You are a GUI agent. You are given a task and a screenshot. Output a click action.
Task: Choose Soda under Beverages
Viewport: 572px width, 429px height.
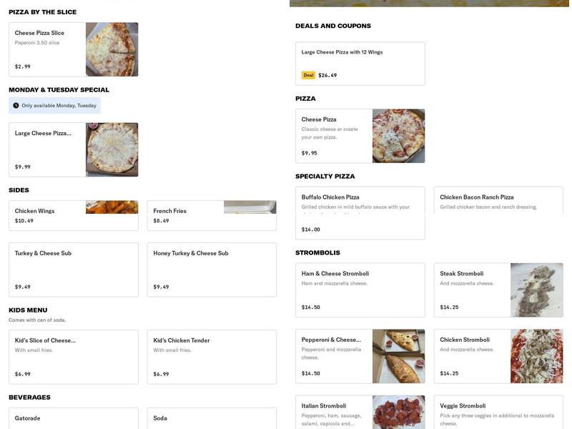tap(209, 418)
